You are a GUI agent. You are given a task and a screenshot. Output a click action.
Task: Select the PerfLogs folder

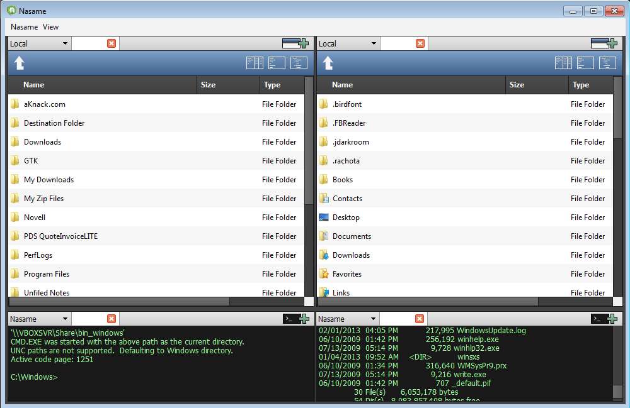[x=156, y=255]
